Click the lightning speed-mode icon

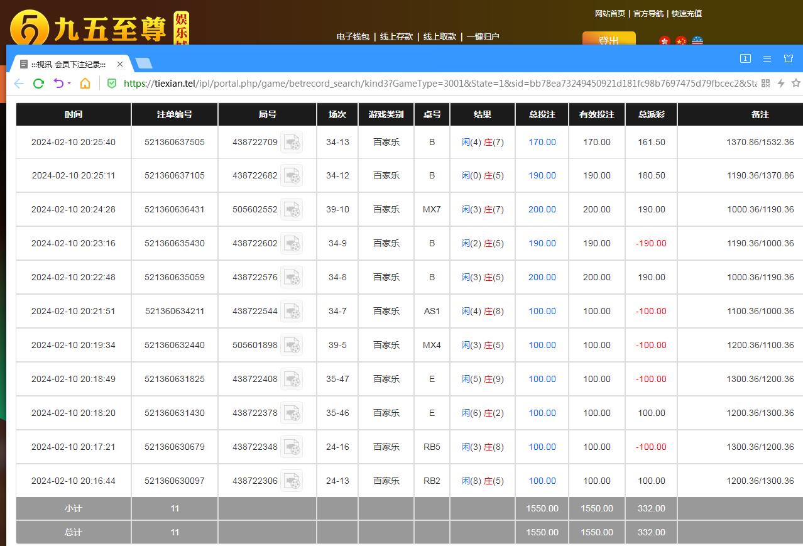point(781,83)
